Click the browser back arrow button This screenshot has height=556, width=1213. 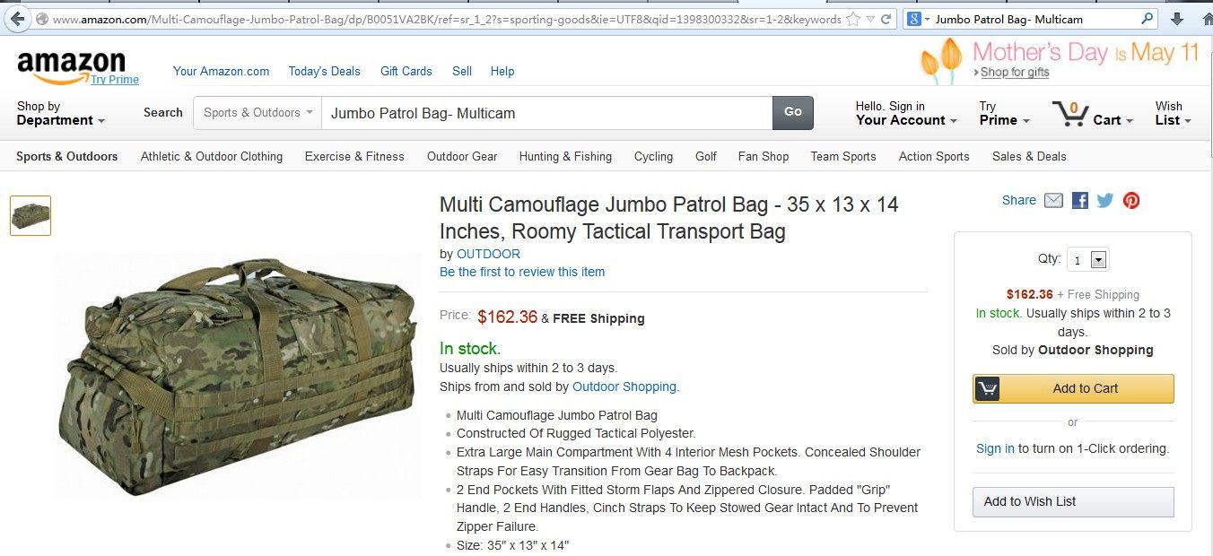click(16, 19)
